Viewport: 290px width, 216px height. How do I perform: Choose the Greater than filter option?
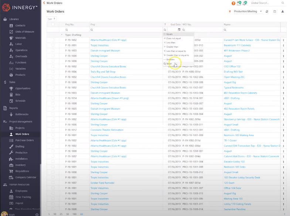178,47
